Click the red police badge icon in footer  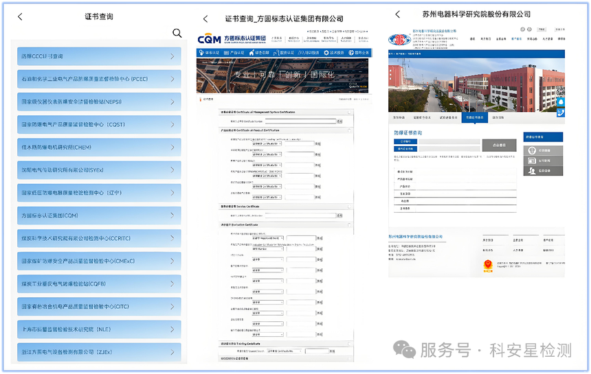click(x=488, y=266)
